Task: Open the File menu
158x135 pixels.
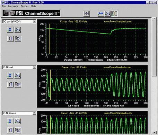Action: (x=4, y=6)
